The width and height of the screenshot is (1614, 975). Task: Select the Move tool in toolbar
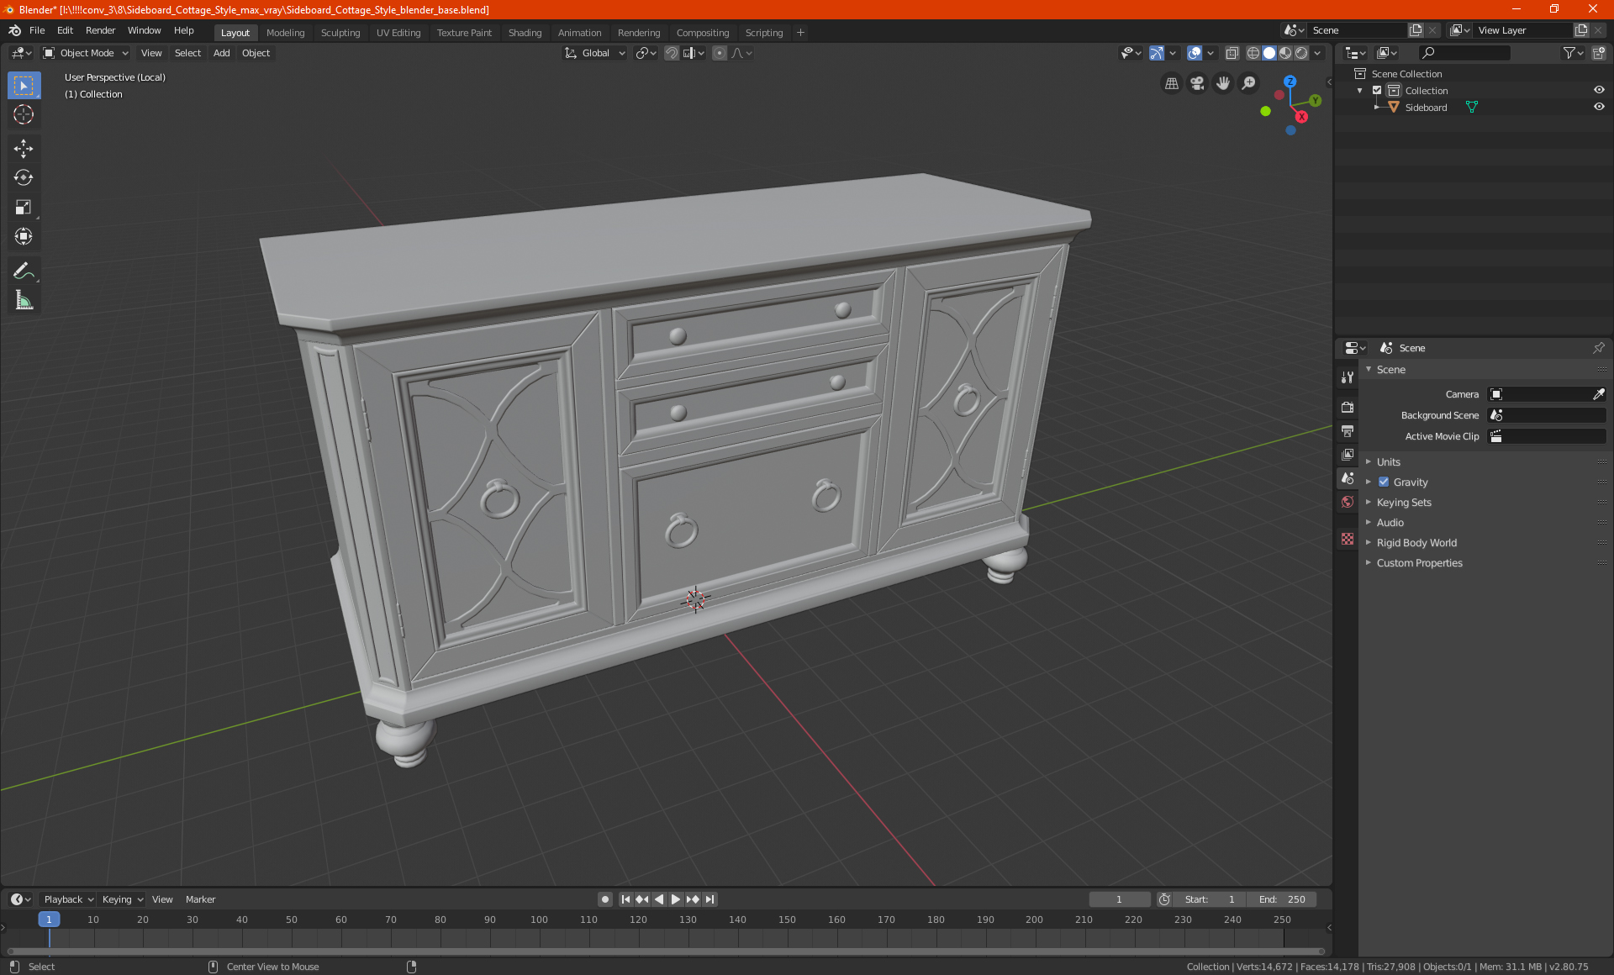point(24,149)
